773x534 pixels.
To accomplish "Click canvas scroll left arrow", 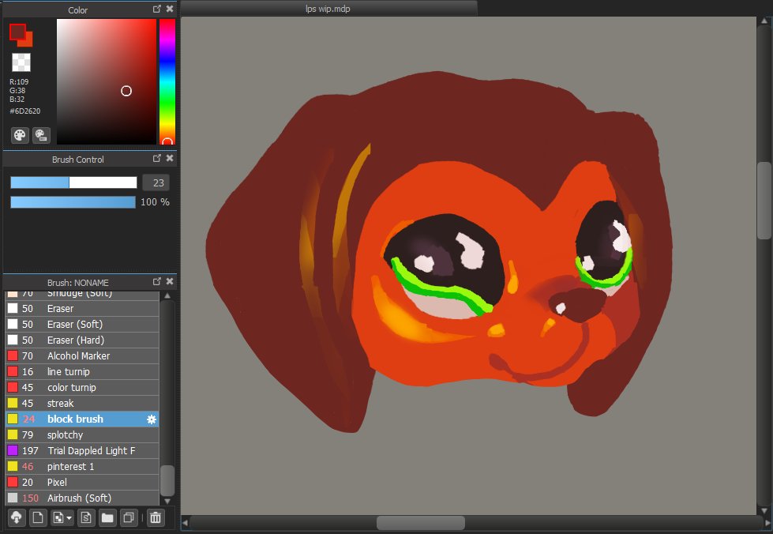I will pos(185,523).
